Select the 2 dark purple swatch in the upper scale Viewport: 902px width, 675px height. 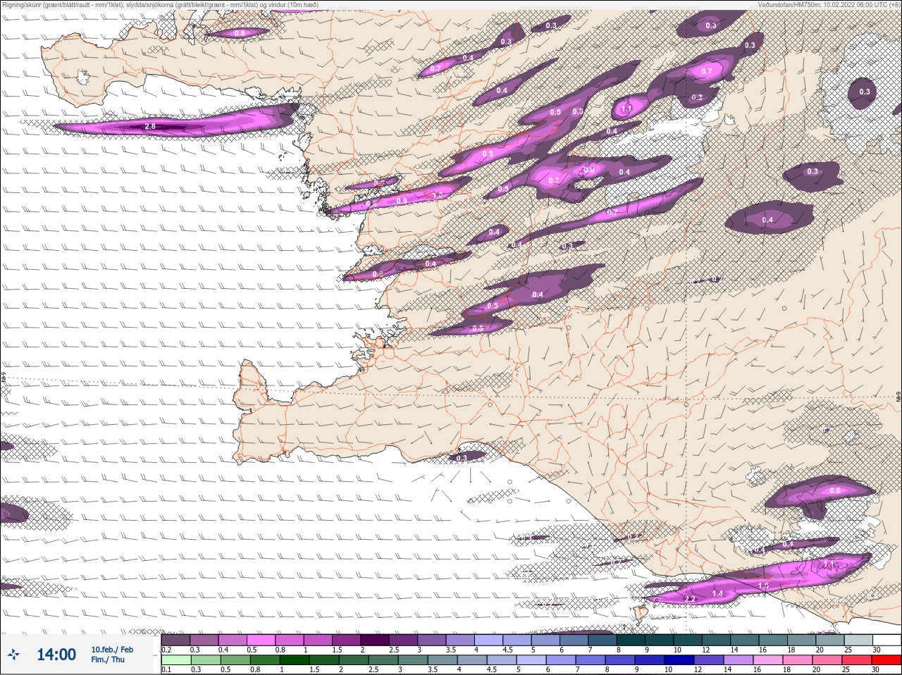pyautogui.click(x=376, y=640)
